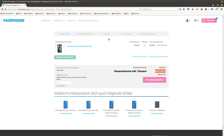Expand the localhost bookmarks folder
Image resolution: width=224 pixels, height=136 pixels.
(x=73, y=14)
